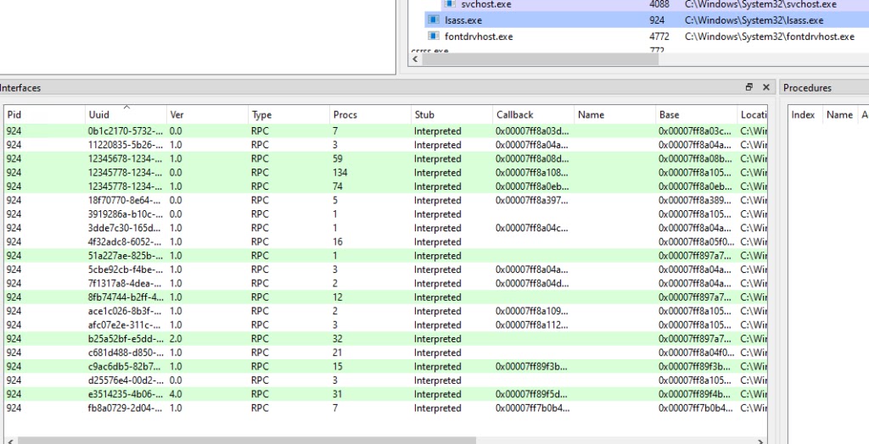This screenshot has width=869, height=444.
Task: Select interface ace1c026-8b3f row
Action: pyautogui.click(x=386, y=311)
